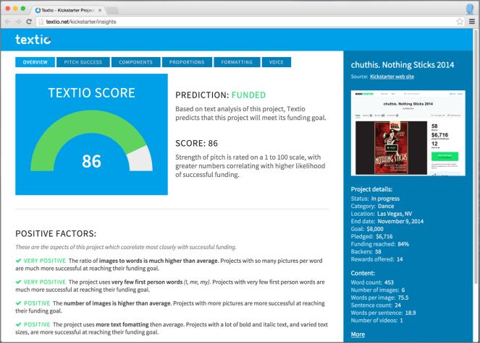Click the Category: Dance detail
Screen dimensions: 480x343
pos(372,207)
